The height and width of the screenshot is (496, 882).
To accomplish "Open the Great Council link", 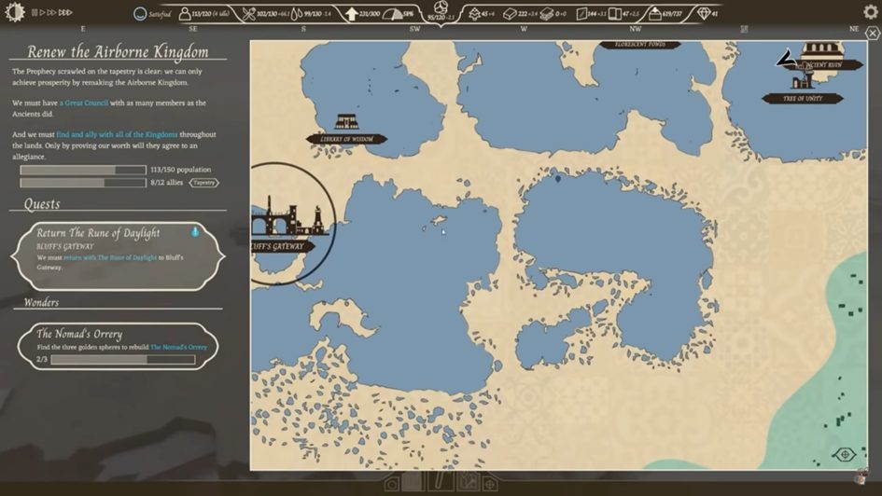I will 84,103.
